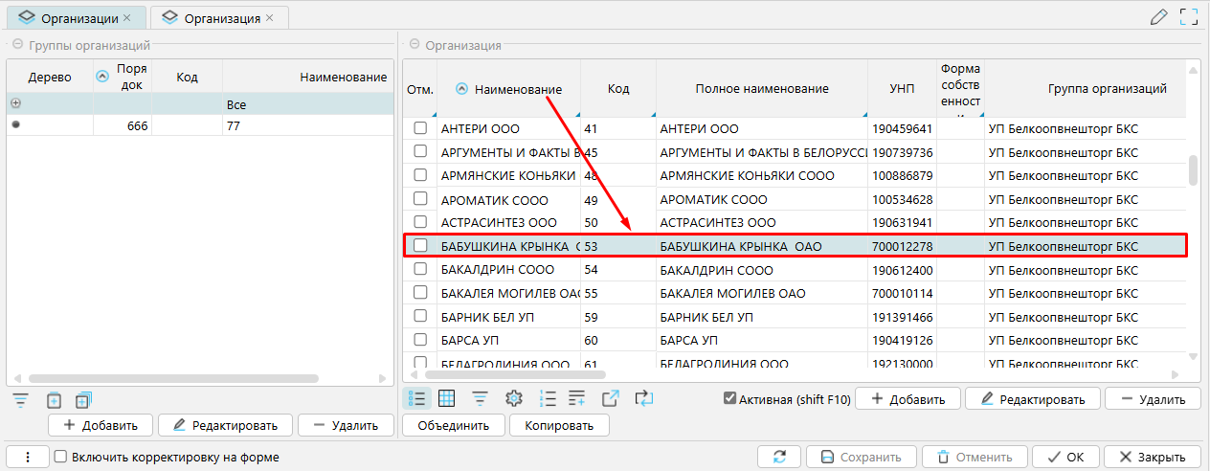This screenshot has width=1210, height=471.
Task: Click filter icon under Группы организаций
Action: tap(20, 400)
